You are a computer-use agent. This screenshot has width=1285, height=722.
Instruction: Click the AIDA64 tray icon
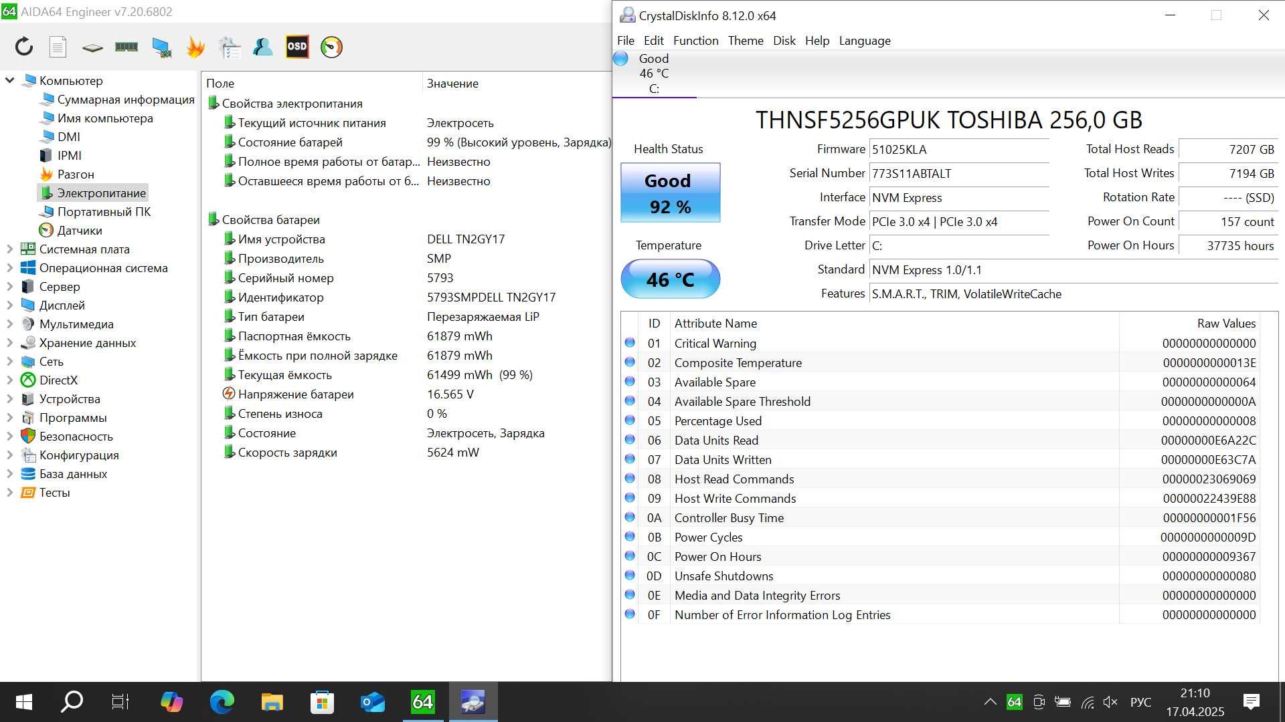point(1014,702)
